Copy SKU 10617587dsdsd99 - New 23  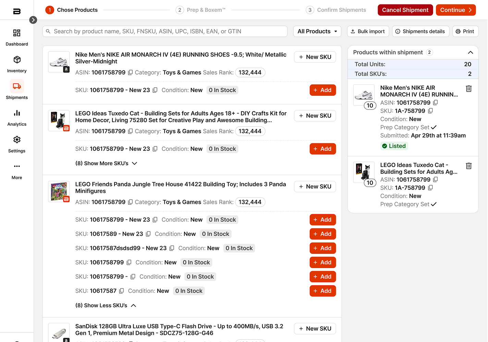point(172,248)
